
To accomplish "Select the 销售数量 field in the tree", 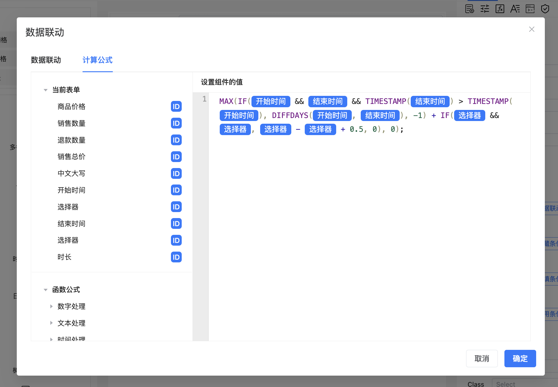I will [x=72, y=123].
